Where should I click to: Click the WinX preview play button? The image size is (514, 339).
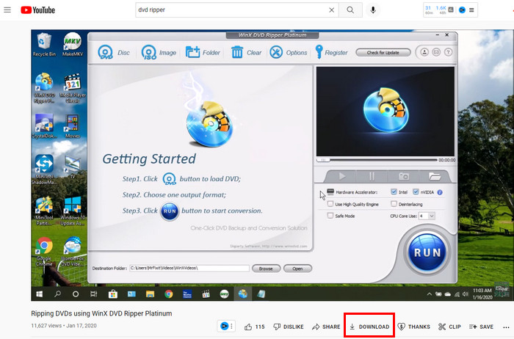342,177
